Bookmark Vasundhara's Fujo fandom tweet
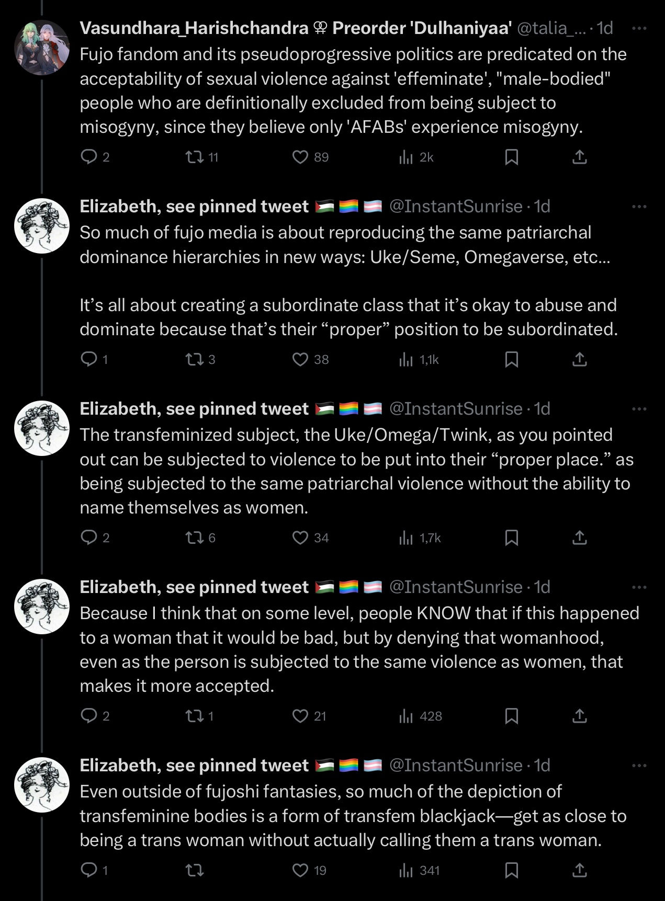The image size is (665, 901). pyautogui.click(x=511, y=157)
